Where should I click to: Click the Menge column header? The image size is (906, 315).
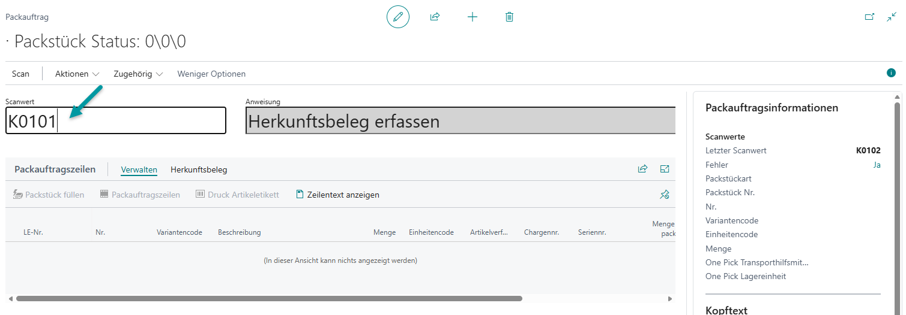[384, 232]
